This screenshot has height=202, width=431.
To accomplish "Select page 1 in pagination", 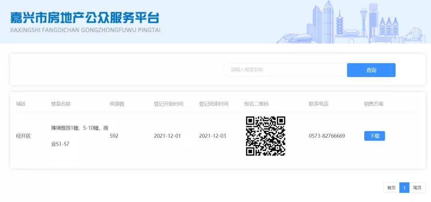I will pyautogui.click(x=404, y=188).
